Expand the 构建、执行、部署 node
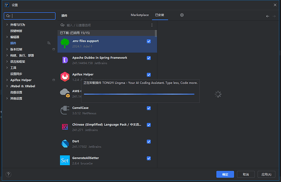 click(7, 55)
